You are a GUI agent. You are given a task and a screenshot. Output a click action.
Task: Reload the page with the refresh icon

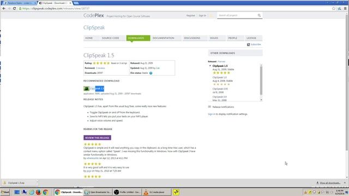click(x=14, y=9)
